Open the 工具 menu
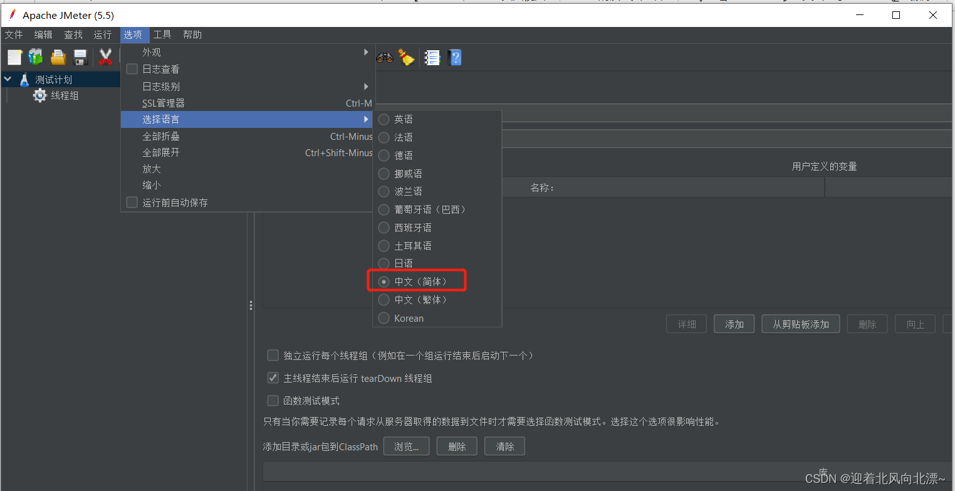The height and width of the screenshot is (491, 955). pos(162,34)
